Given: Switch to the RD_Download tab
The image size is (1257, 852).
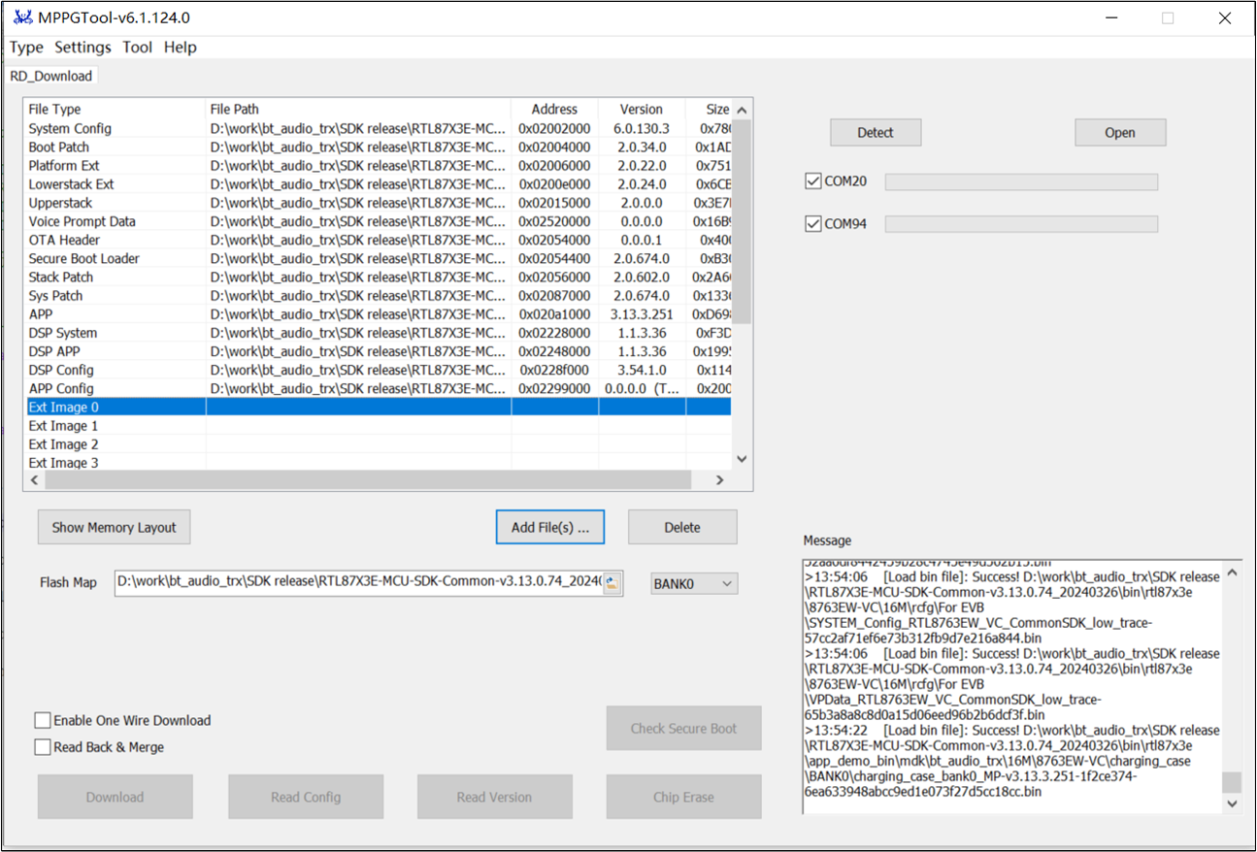Looking at the screenshot, I should pos(50,76).
